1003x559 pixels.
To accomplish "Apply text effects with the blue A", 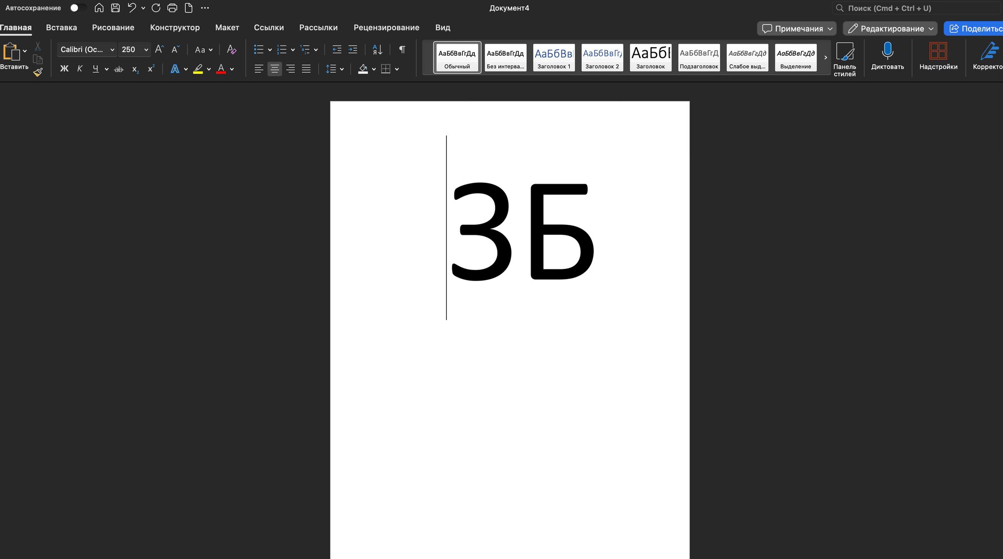I will [175, 69].
